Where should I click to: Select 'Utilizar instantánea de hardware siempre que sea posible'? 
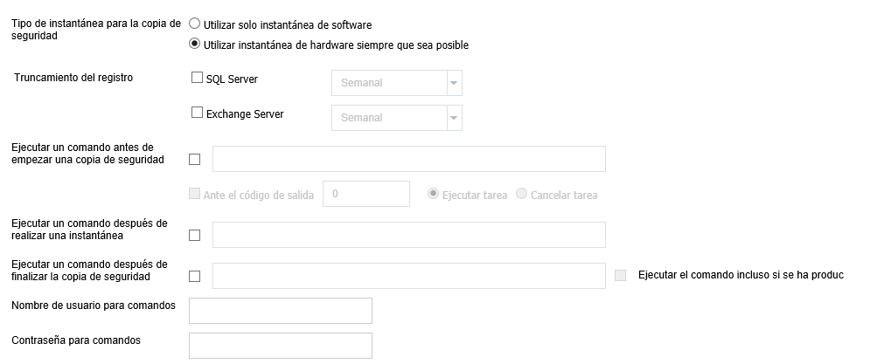pos(195,44)
